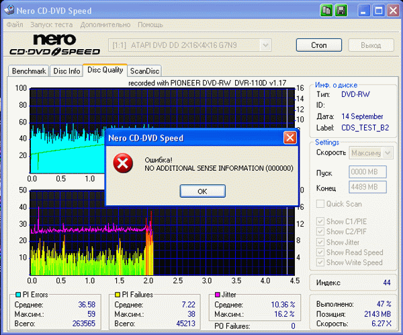Click the cyan PI Errors legend swatch
This screenshot has width=403, height=335.
click(18, 295)
